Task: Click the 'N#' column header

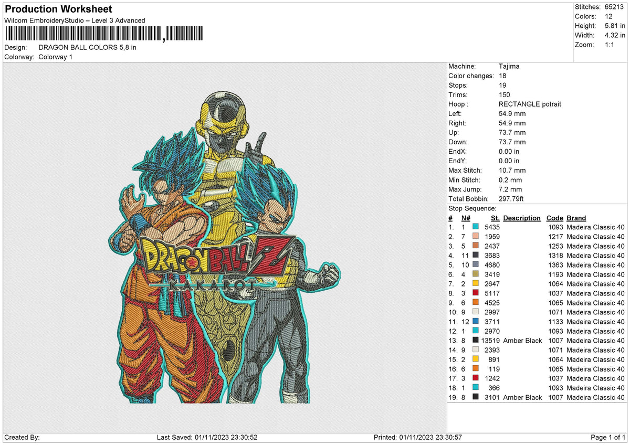Action: click(x=466, y=218)
